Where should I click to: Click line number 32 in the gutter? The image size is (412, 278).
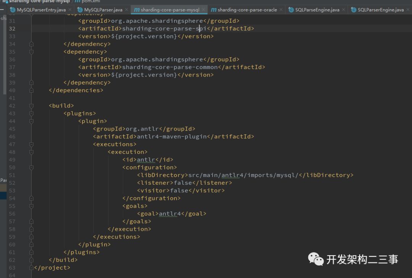pyautogui.click(x=12, y=29)
